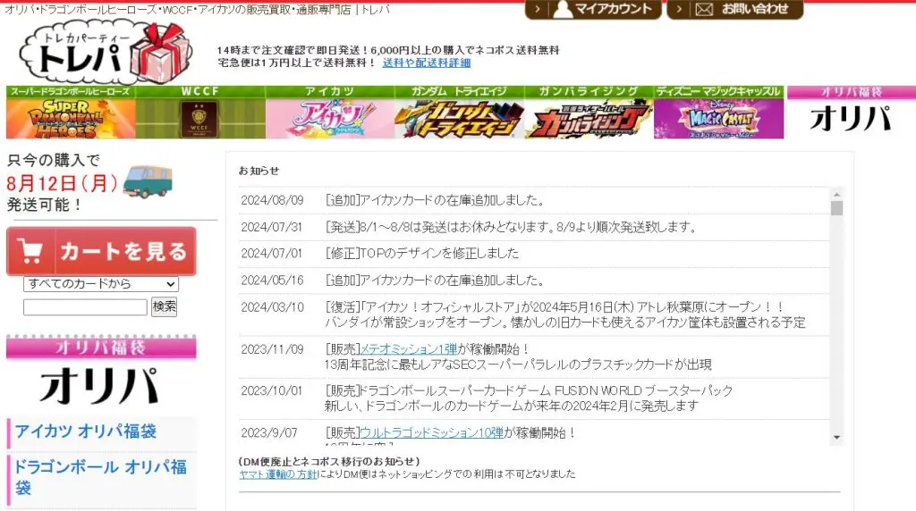Select the 2024/05/16 アイカツ stock notice
This screenshot has width=916, height=511.
click(x=534, y=281)
